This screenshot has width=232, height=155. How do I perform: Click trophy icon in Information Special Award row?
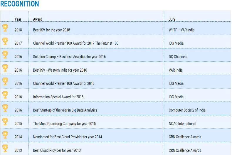[5, 95]
